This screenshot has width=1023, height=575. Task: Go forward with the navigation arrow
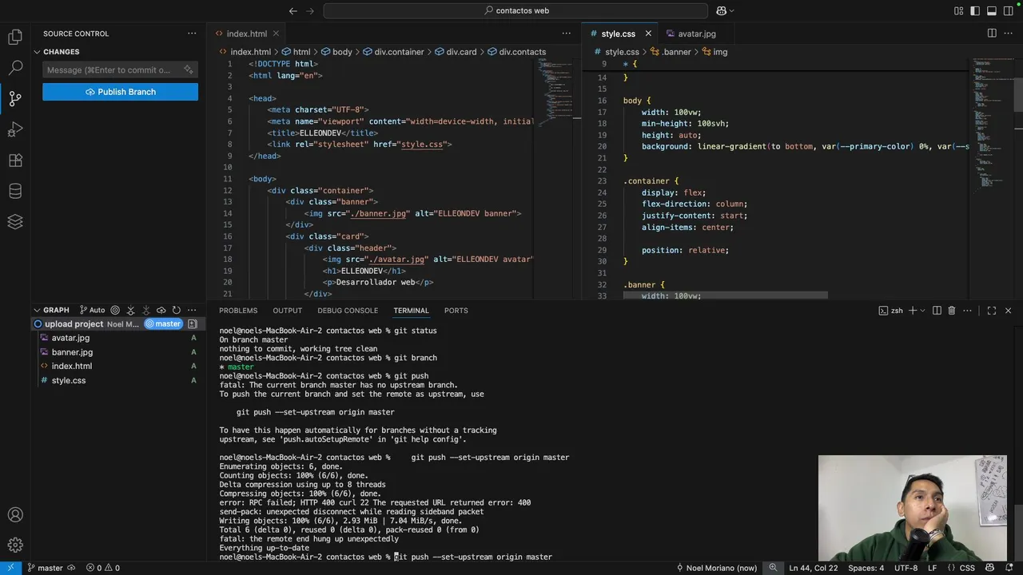point(311,11)
